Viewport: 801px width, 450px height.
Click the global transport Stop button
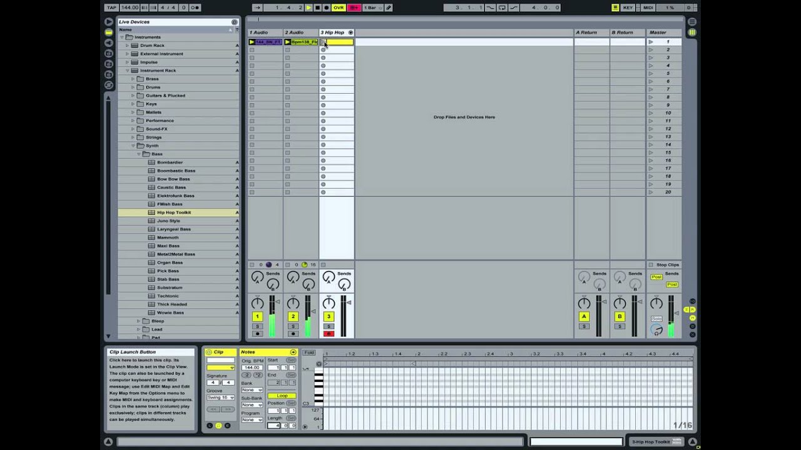317,7
